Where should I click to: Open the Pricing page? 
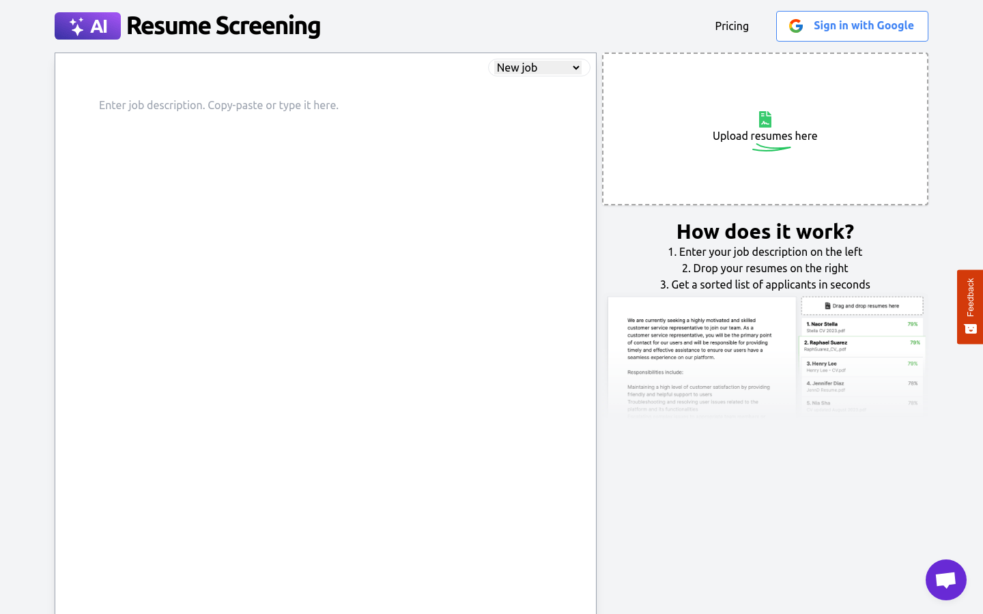[732, 26]
